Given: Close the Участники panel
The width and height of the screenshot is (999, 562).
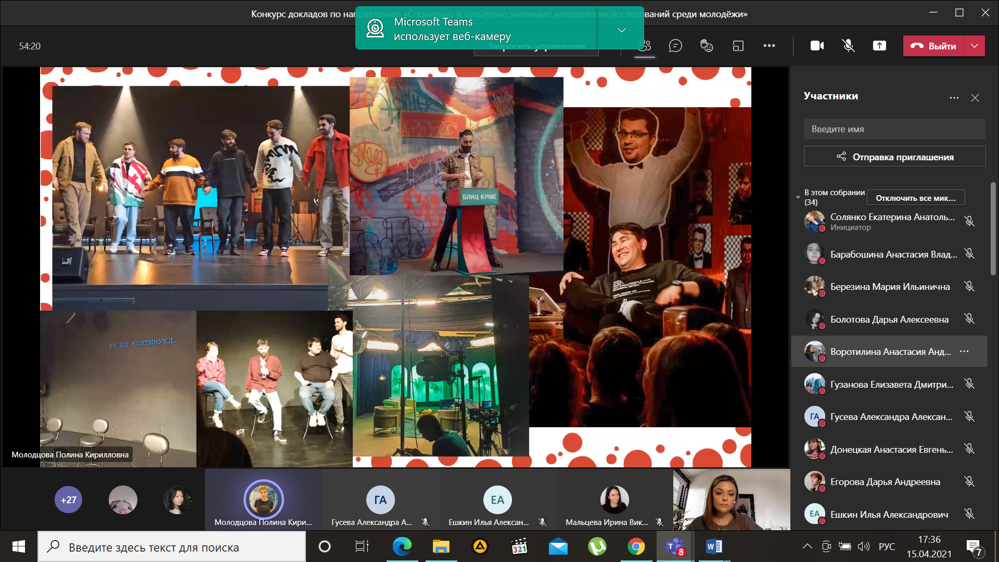Looking at the screenshot, I should 975,98.
